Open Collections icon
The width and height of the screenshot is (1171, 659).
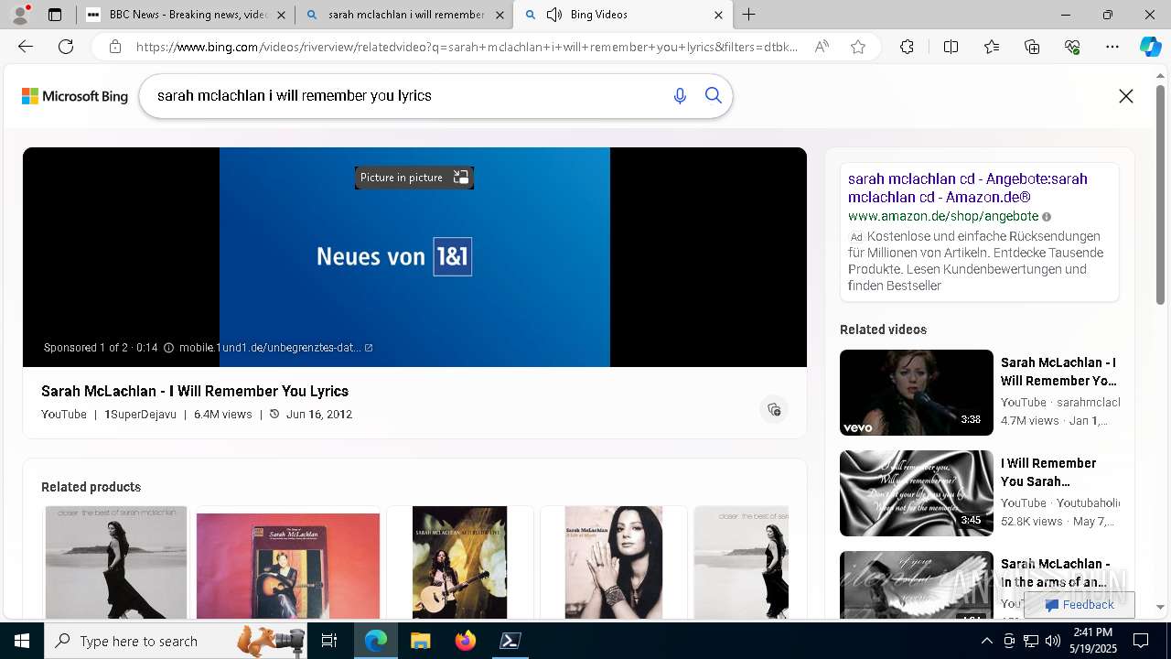(x=1032, y=47)
